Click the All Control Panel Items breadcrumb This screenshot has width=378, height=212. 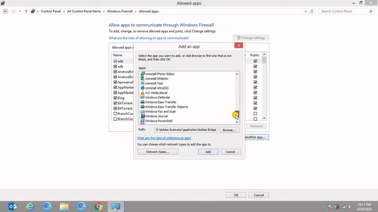click(x=84, y=11)
